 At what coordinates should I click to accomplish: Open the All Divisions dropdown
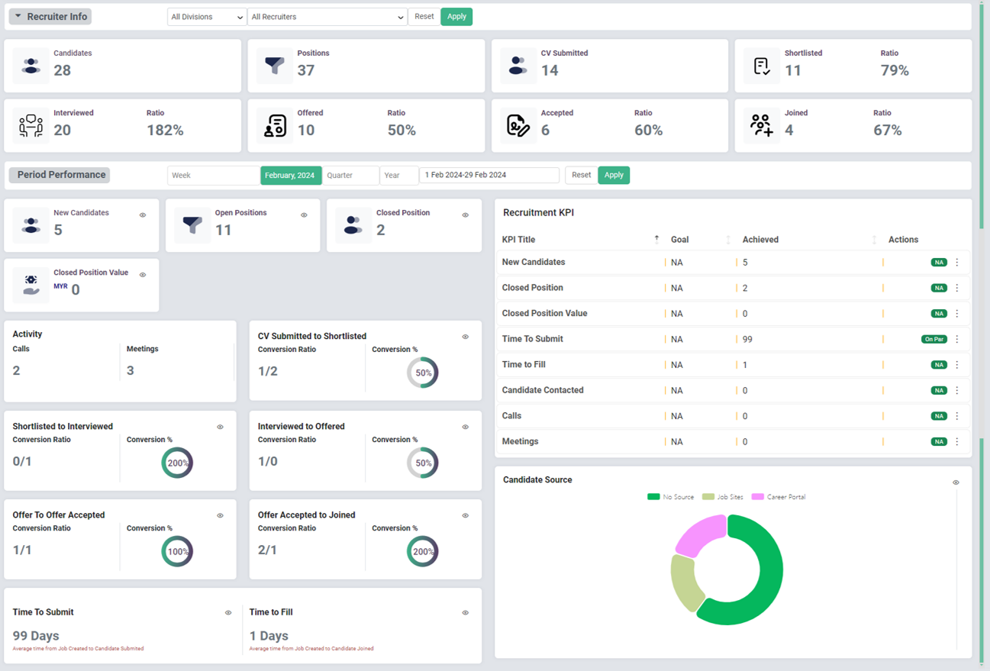pos(206,17)
